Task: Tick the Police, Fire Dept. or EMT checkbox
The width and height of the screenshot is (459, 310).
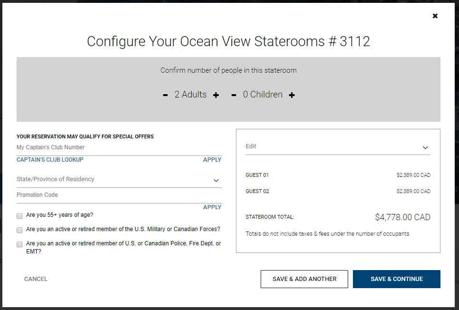Action: point(20,244)
